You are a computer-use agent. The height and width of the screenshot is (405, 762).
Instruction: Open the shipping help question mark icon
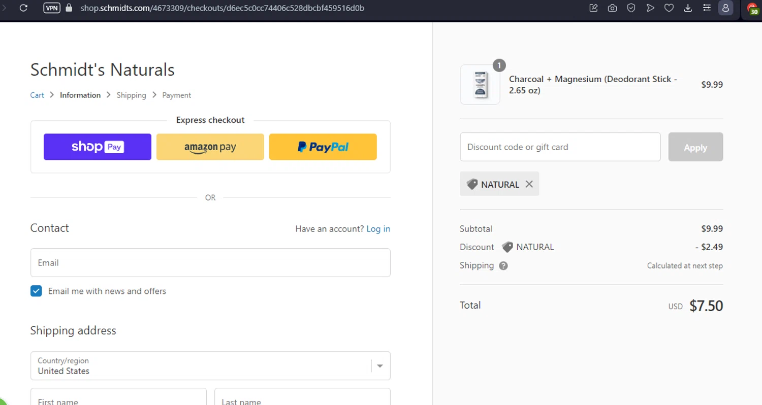pos(503,265)
